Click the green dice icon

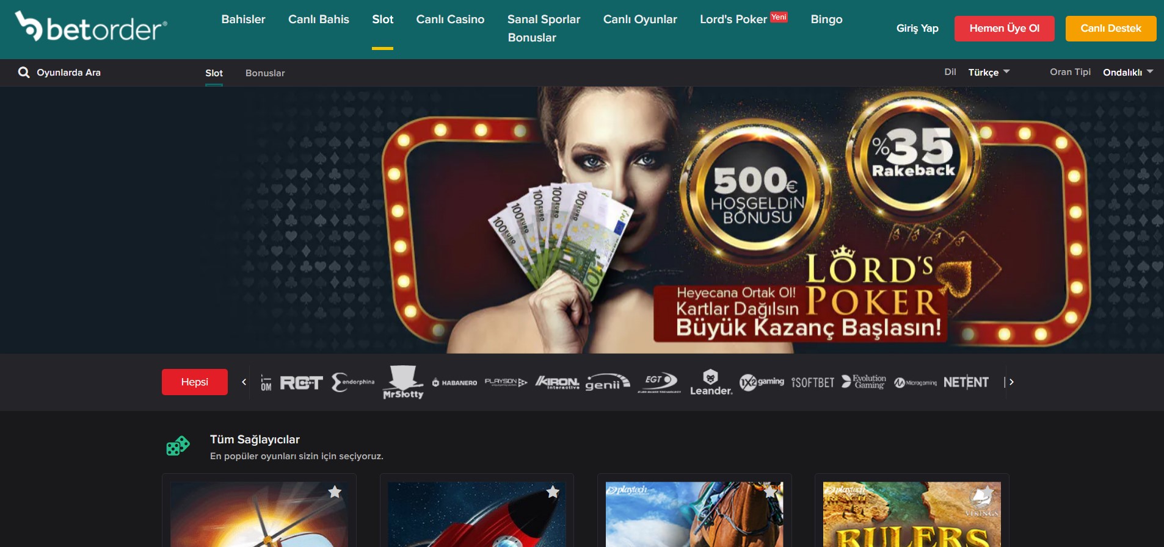click(178, 446)
